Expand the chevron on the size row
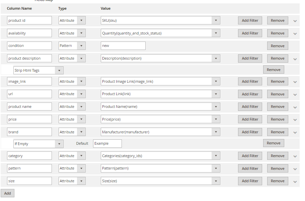Viewport: 305px width, 201px height. [x=295, y=182]
